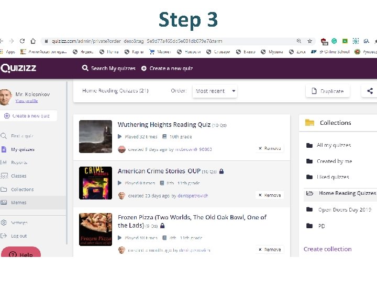Bookmark page with the star icon
Image resolution: width=377 pixels, height=282 pixels.
(309, 41)
